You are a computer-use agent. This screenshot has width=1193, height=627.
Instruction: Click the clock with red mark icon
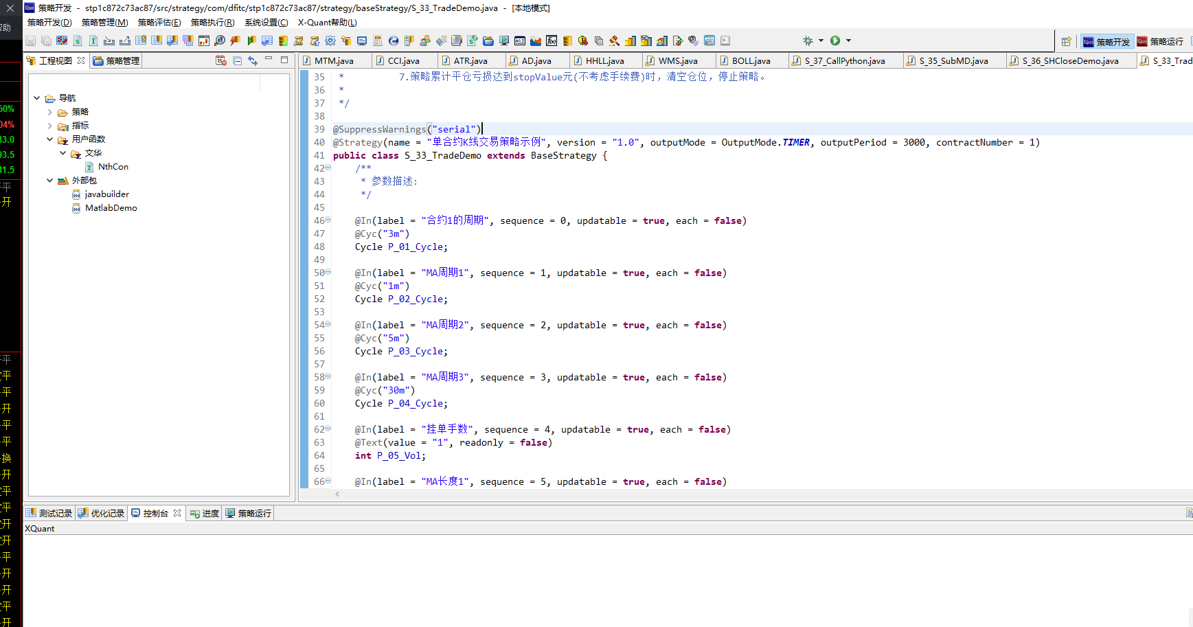point(583,41)
